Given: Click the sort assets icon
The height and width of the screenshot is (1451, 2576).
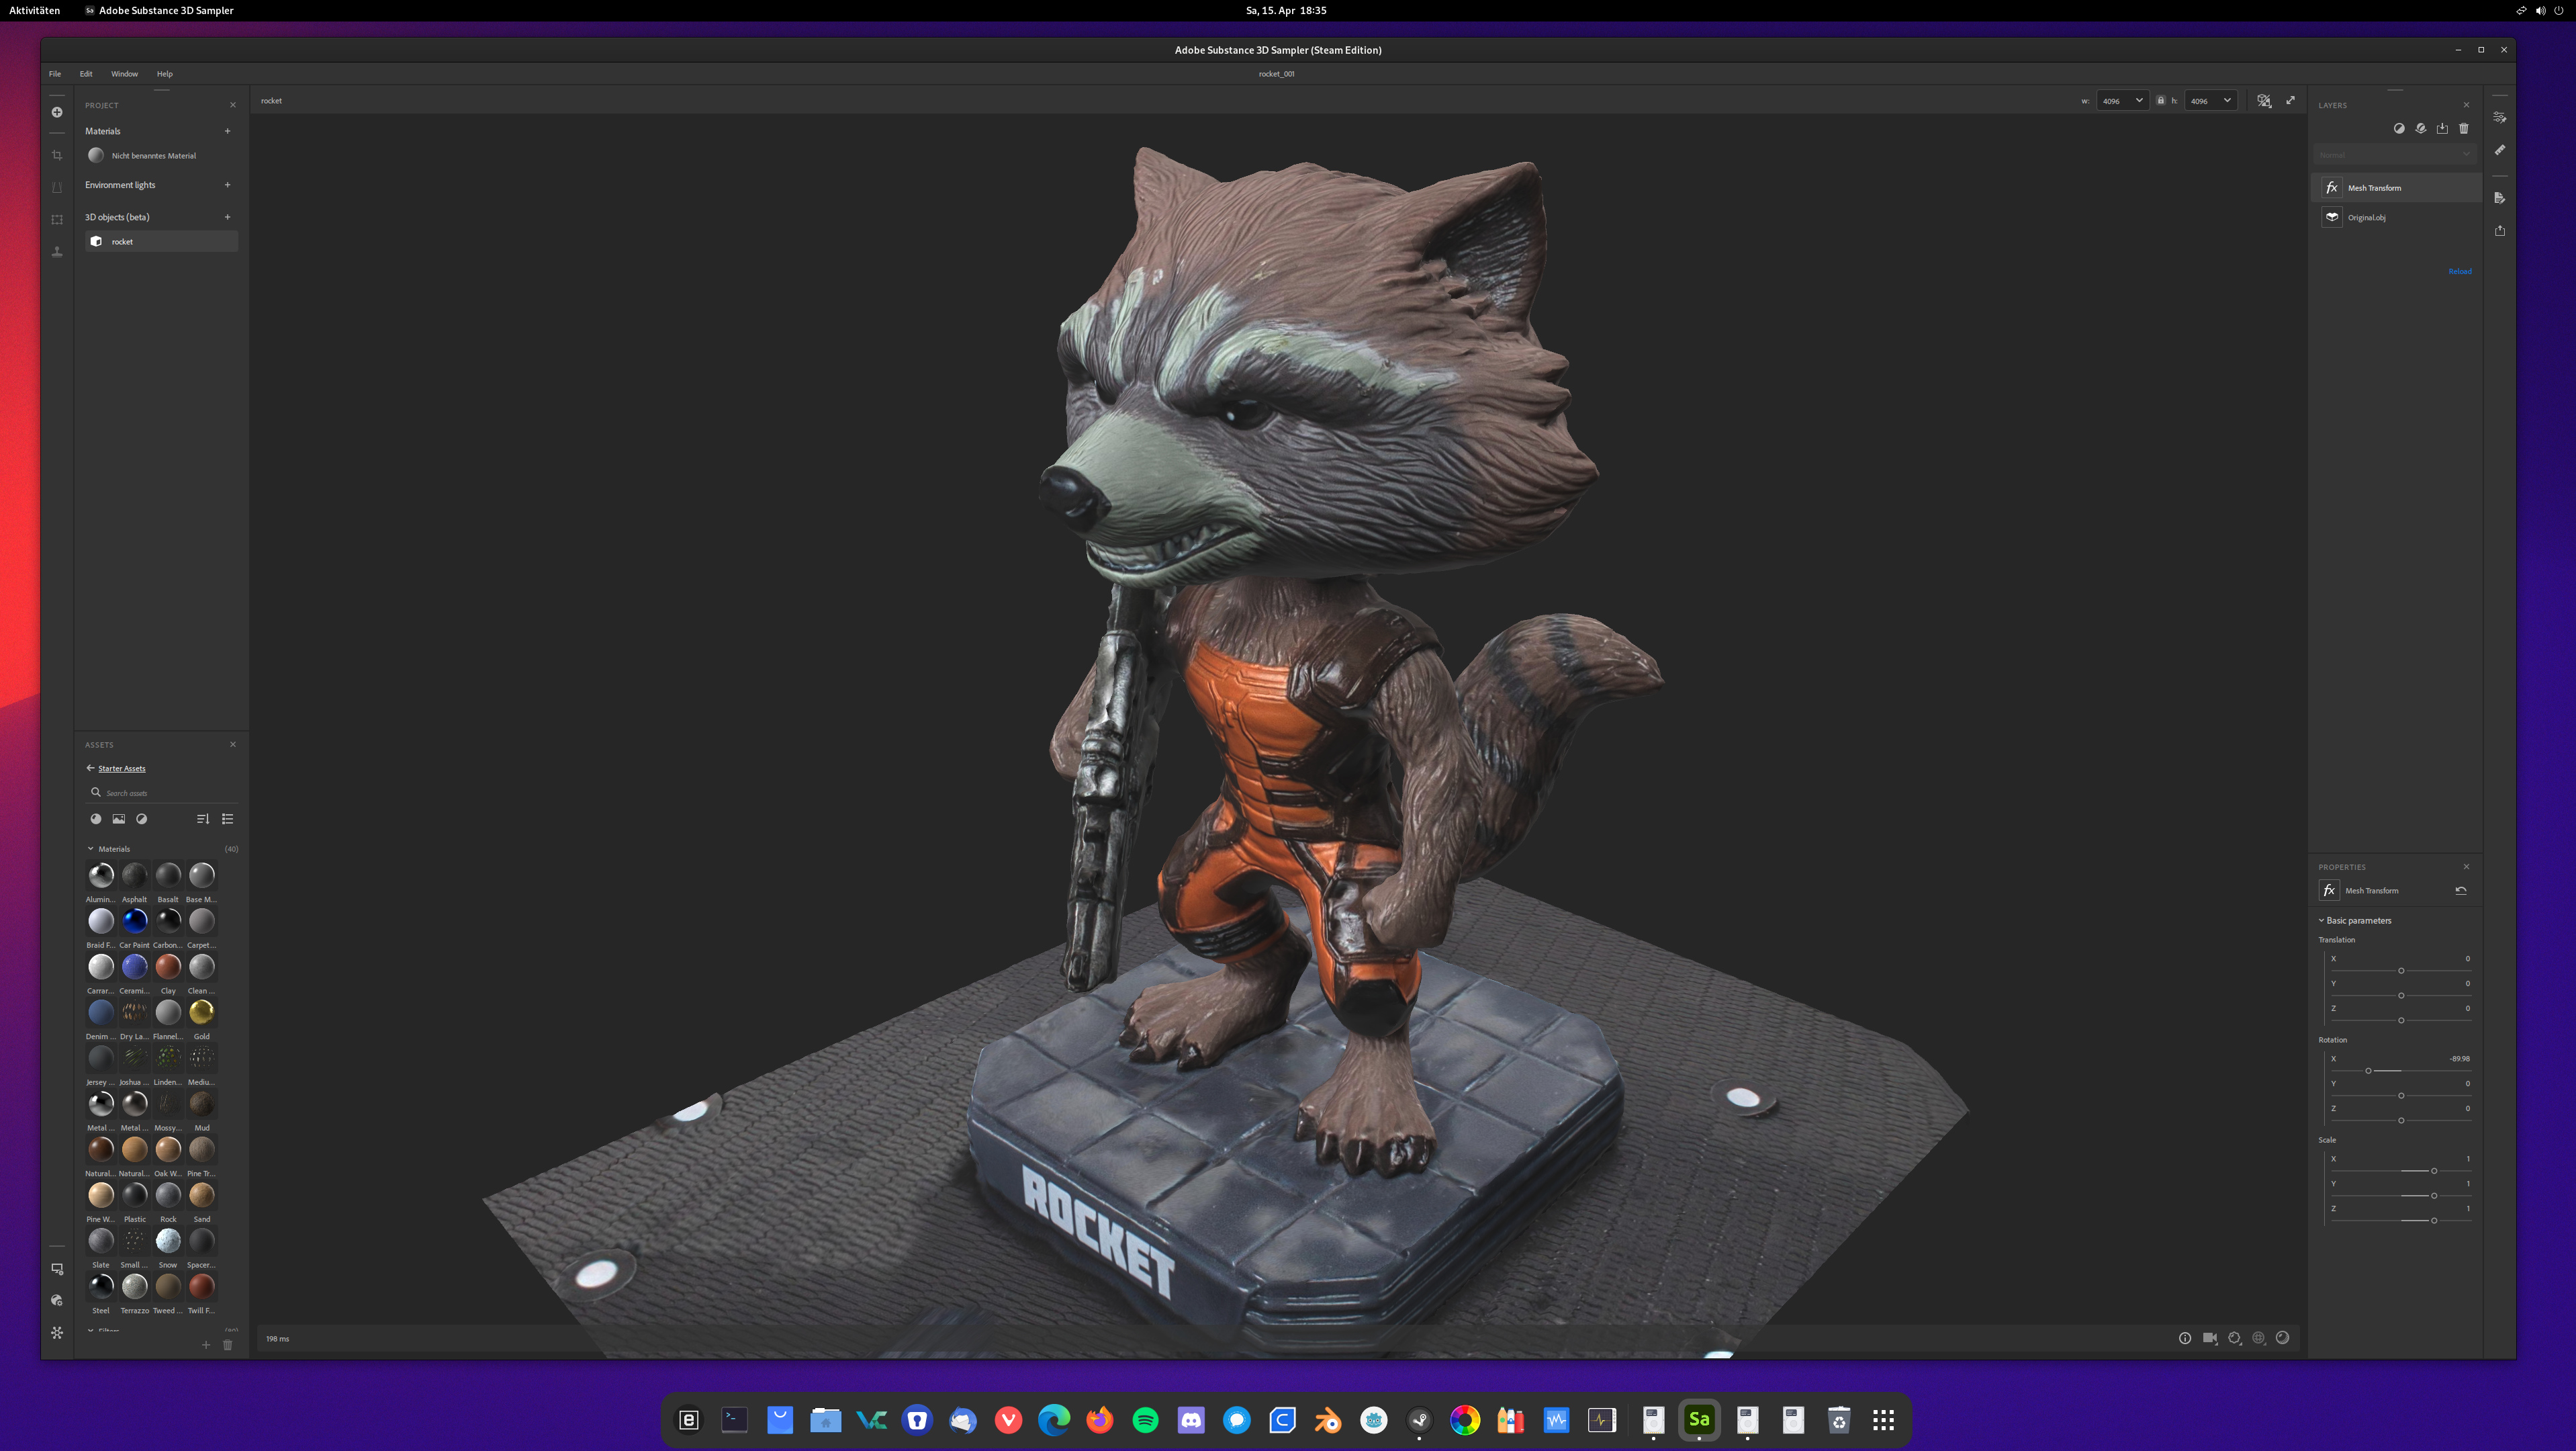Looking at the screenshot, I should 203,819.
